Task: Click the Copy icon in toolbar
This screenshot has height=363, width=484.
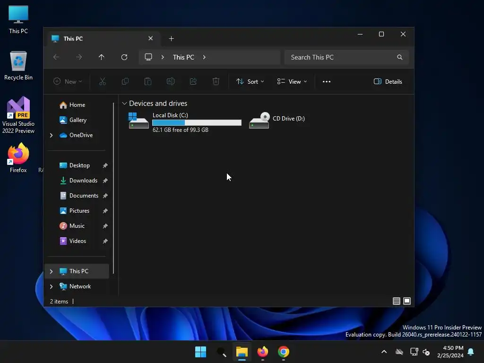Action: point(125,81)
